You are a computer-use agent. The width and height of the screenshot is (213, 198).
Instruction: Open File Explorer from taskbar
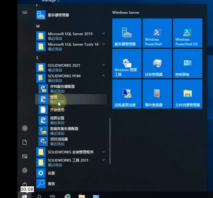tap(82, 196)
